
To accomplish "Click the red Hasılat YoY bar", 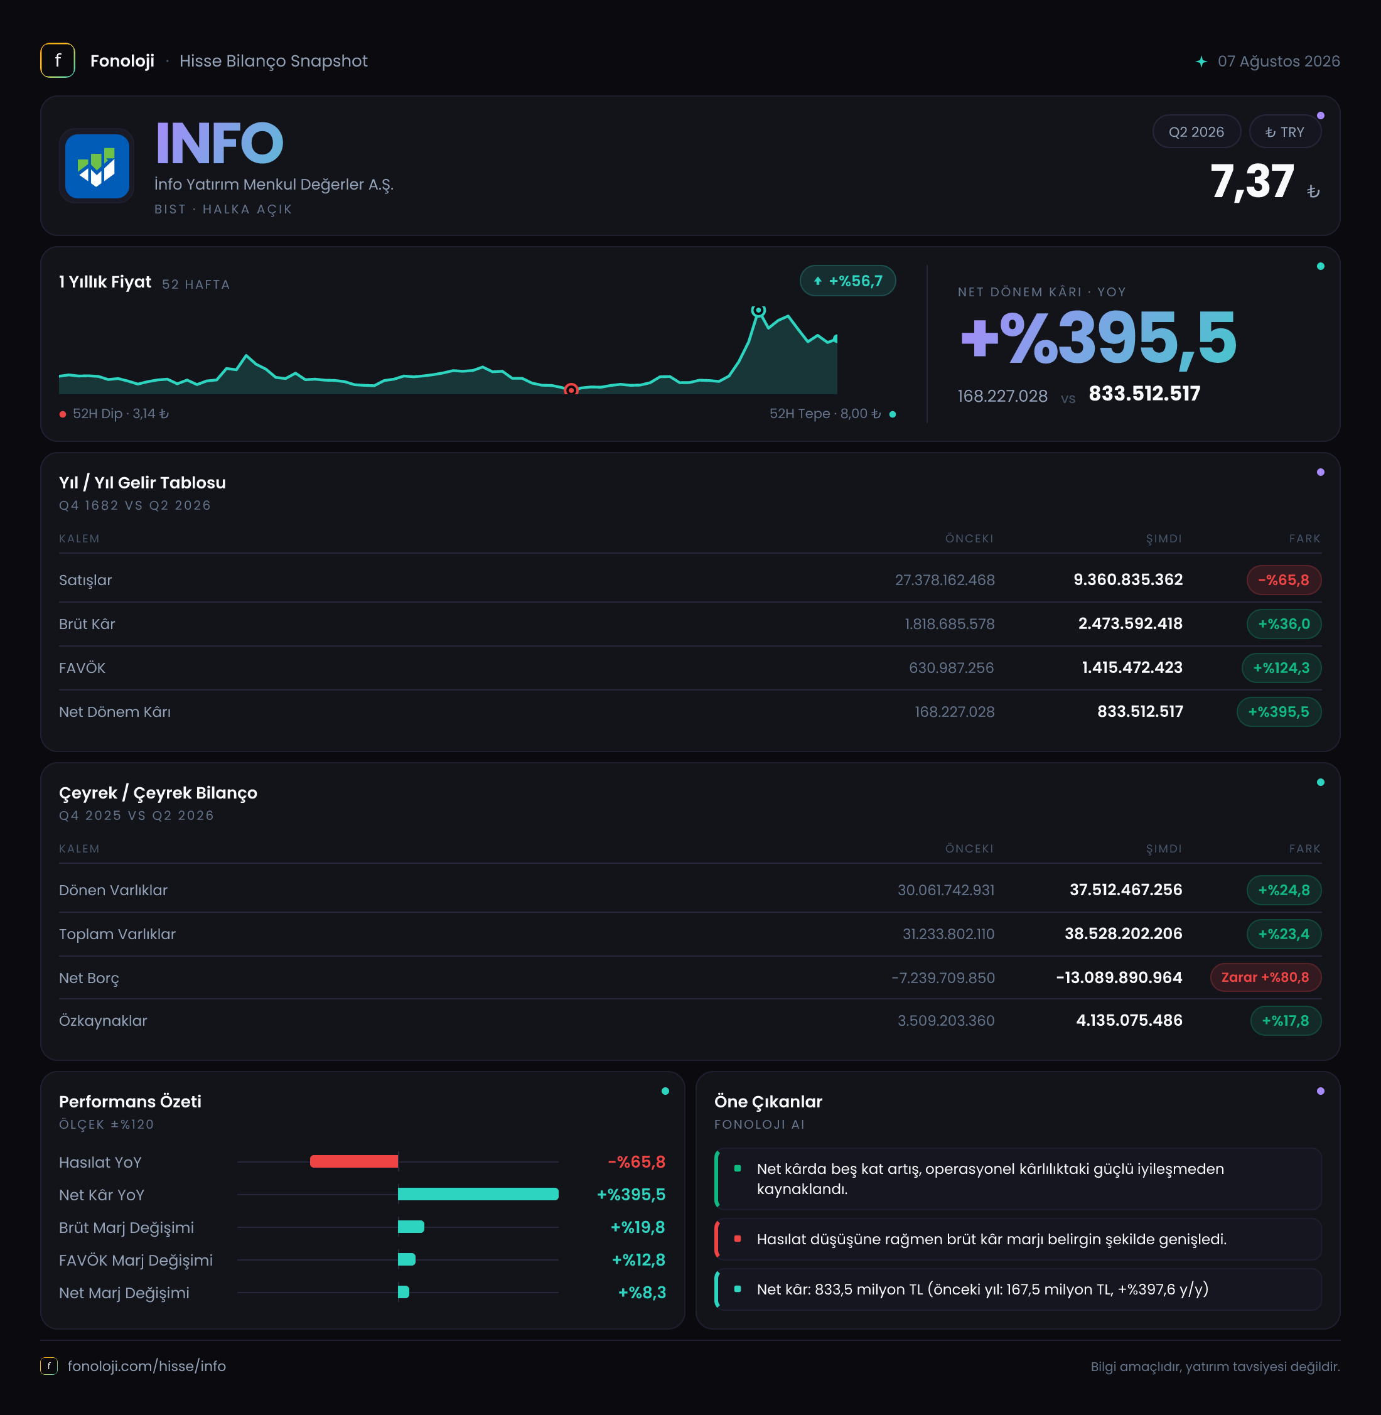I will click(354, 1162).
